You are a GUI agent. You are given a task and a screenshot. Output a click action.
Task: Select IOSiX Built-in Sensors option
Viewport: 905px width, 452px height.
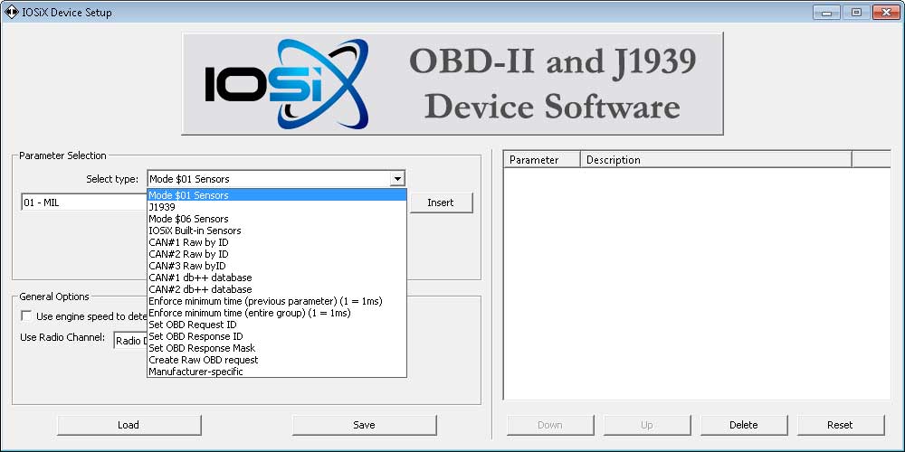277,230
